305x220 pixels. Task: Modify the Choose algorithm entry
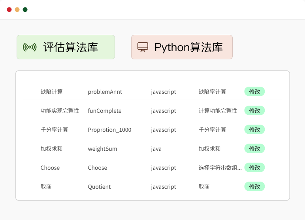coord(254,167)
